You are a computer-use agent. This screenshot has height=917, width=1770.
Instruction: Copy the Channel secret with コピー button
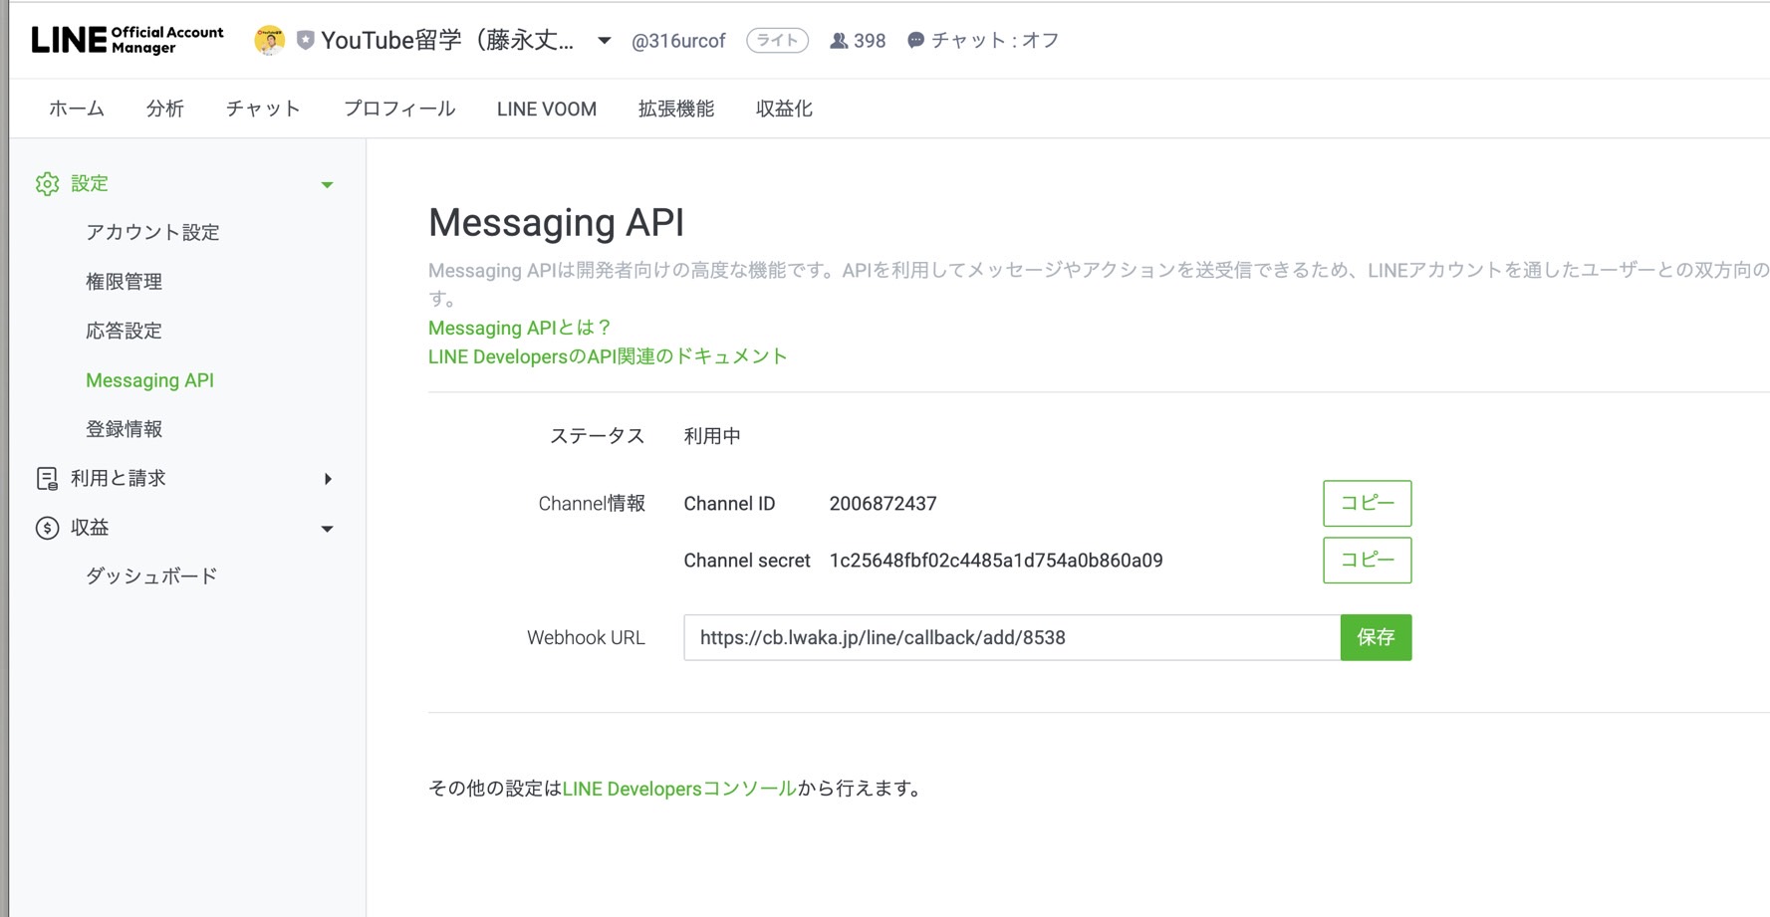[1367, 560]
